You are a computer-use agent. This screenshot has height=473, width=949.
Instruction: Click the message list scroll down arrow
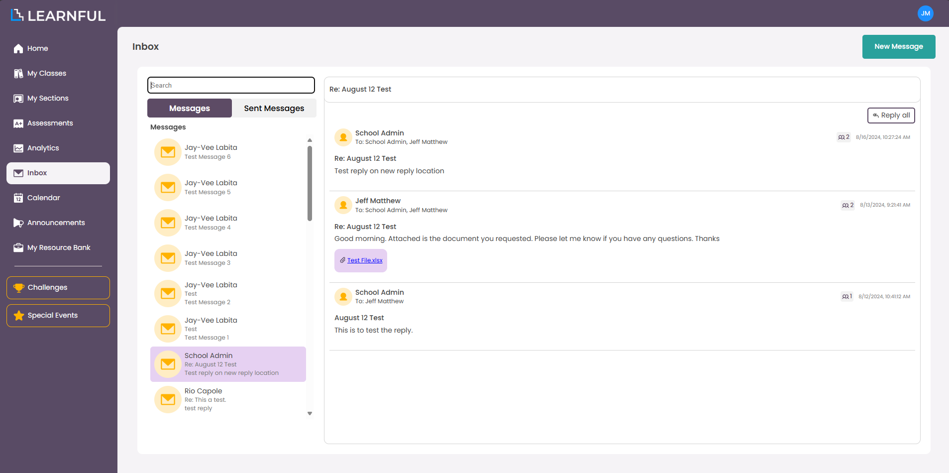(x=310, y=413)
